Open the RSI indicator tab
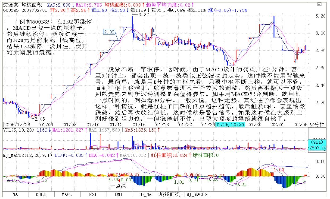330x199 pixels. coord(93,194)
